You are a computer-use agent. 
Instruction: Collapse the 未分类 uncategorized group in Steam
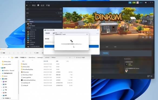[x=26, y=28]
